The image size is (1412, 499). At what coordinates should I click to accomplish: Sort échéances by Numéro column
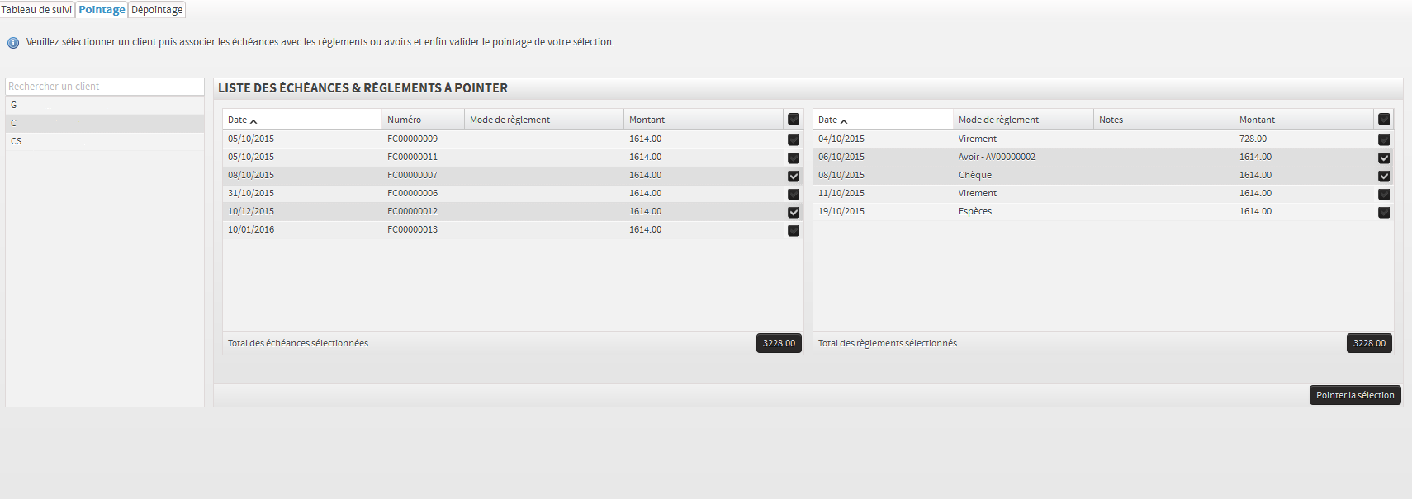pos(405,120)
